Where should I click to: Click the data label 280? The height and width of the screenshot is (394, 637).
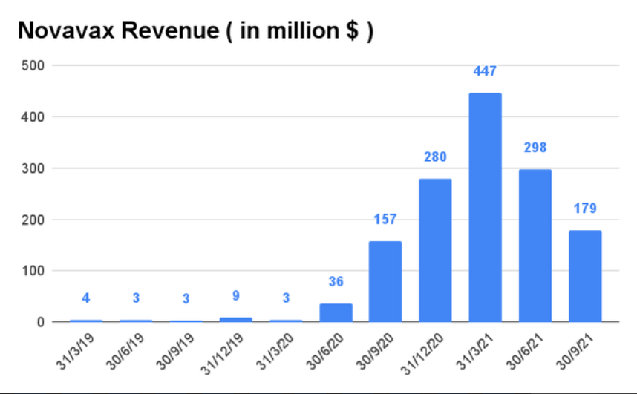[435, 157]
